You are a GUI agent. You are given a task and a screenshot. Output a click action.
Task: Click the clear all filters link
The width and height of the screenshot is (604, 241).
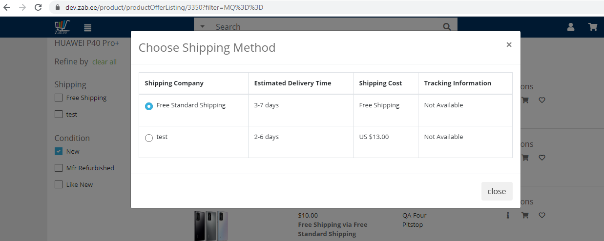click(104, 62)
